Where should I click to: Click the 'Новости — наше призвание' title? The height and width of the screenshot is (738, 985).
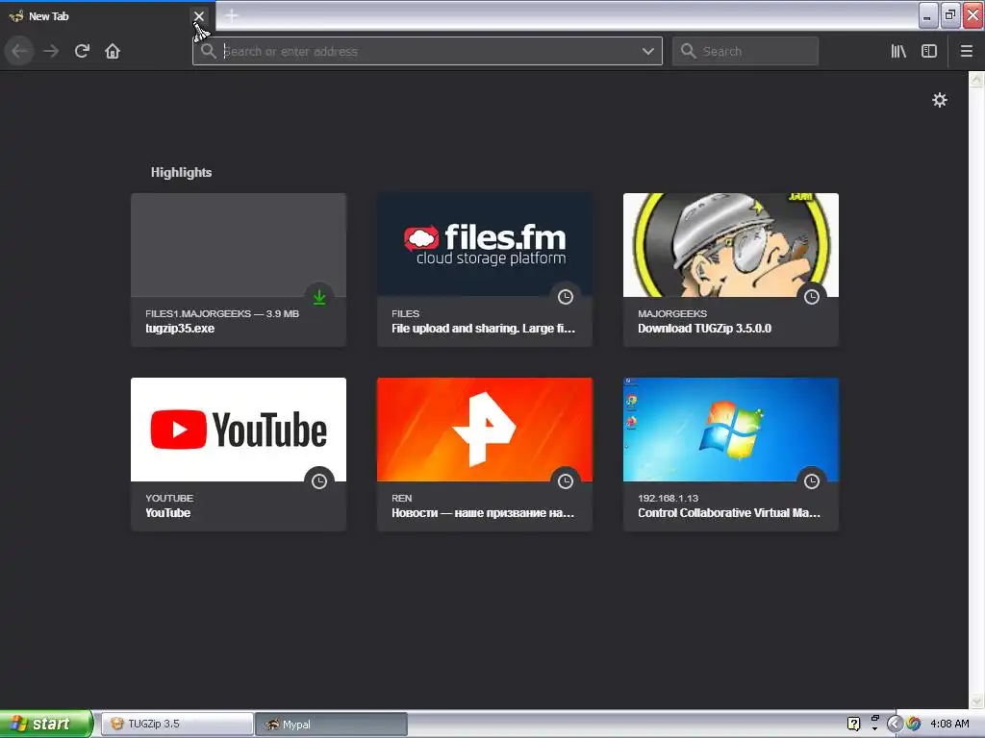(483, 513)
